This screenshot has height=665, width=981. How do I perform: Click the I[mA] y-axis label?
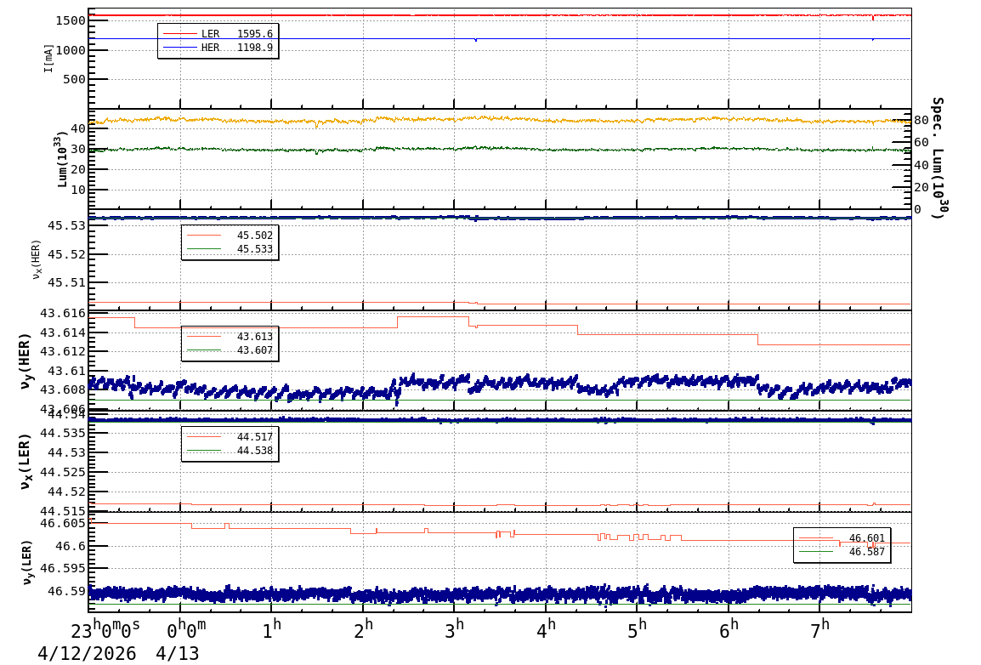pos(48,58)
